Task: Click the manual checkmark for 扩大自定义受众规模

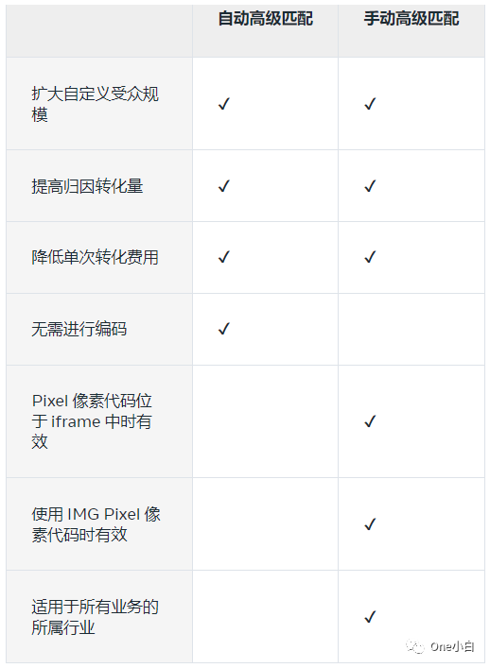Action: click(x=370, y=104)
